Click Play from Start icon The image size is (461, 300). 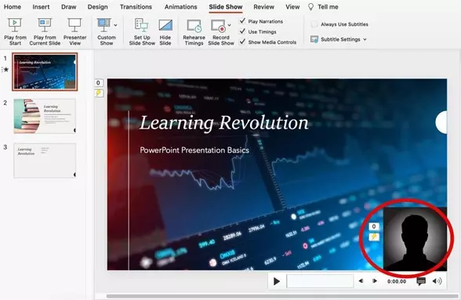(x=15, y=25)
